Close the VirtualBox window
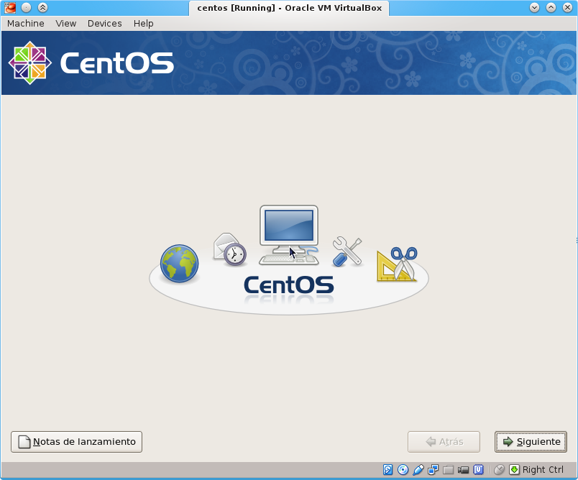The width and height of the screenshot is (578, 480). point(568,7)
